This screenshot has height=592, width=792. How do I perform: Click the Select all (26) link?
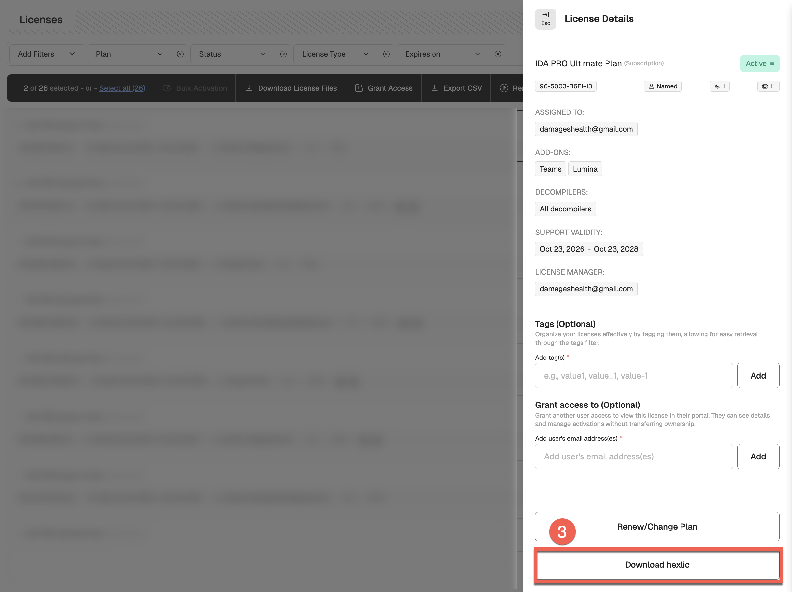tap(122, 88)
